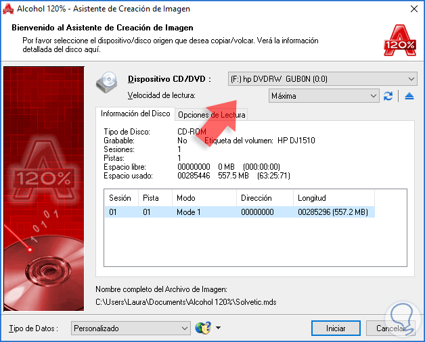This screenshot has height=342, width=425.
Task: Select the Mode 1 track row
Action: [x=240, y=212]
